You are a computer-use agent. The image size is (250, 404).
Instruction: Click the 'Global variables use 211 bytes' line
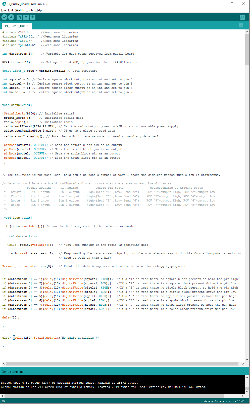(x=104, y=387)
